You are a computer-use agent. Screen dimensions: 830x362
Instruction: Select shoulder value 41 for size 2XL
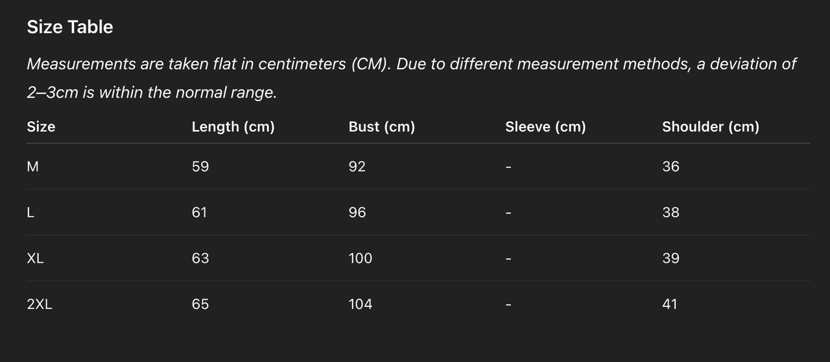(670, 304)
